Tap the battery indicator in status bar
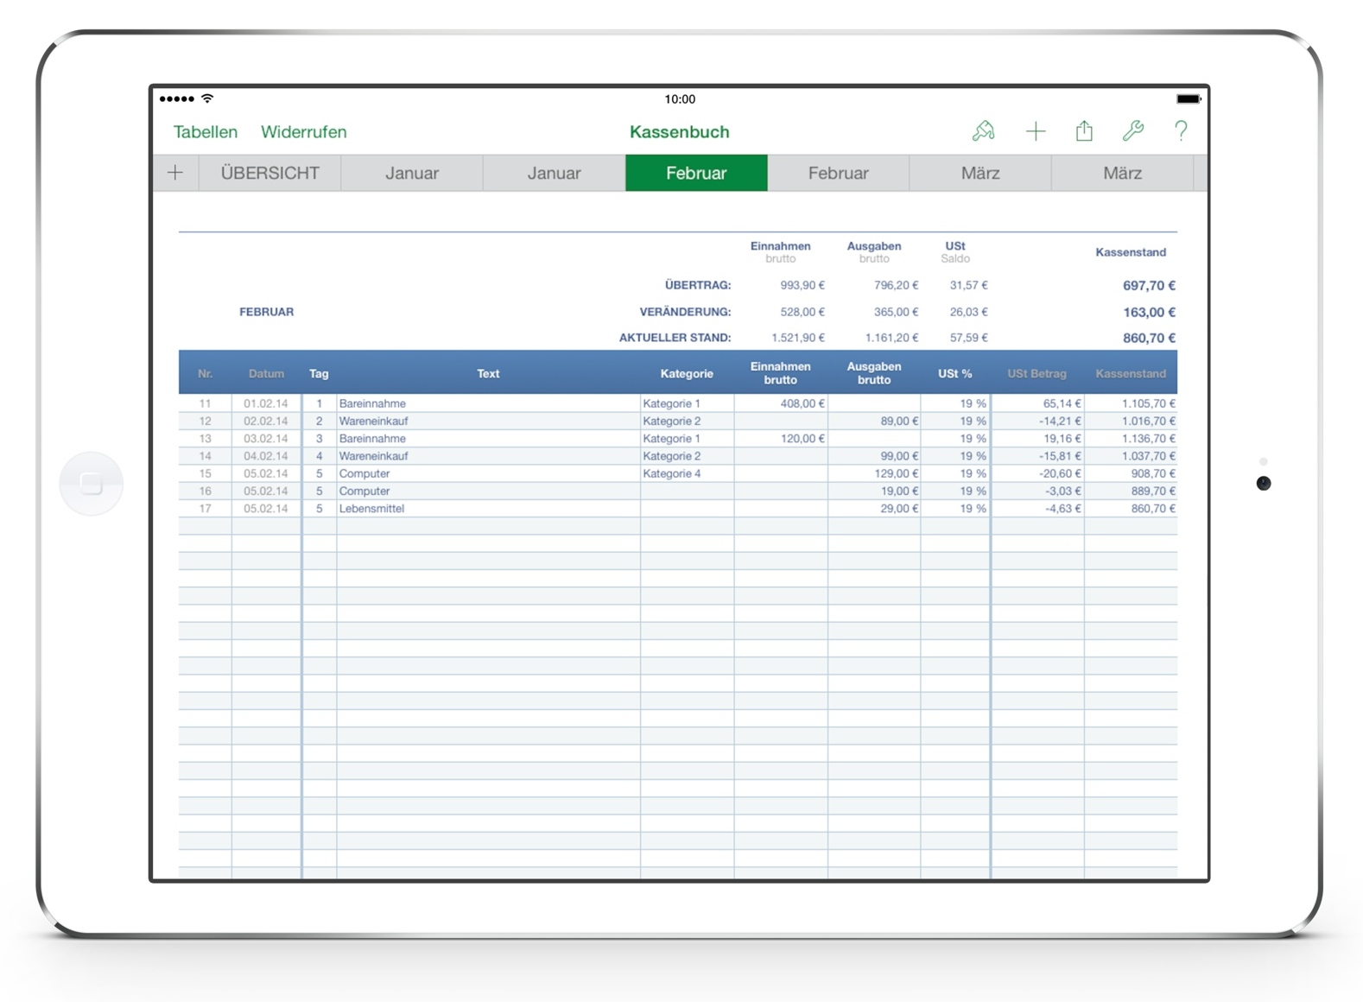 pos(1188,99)
